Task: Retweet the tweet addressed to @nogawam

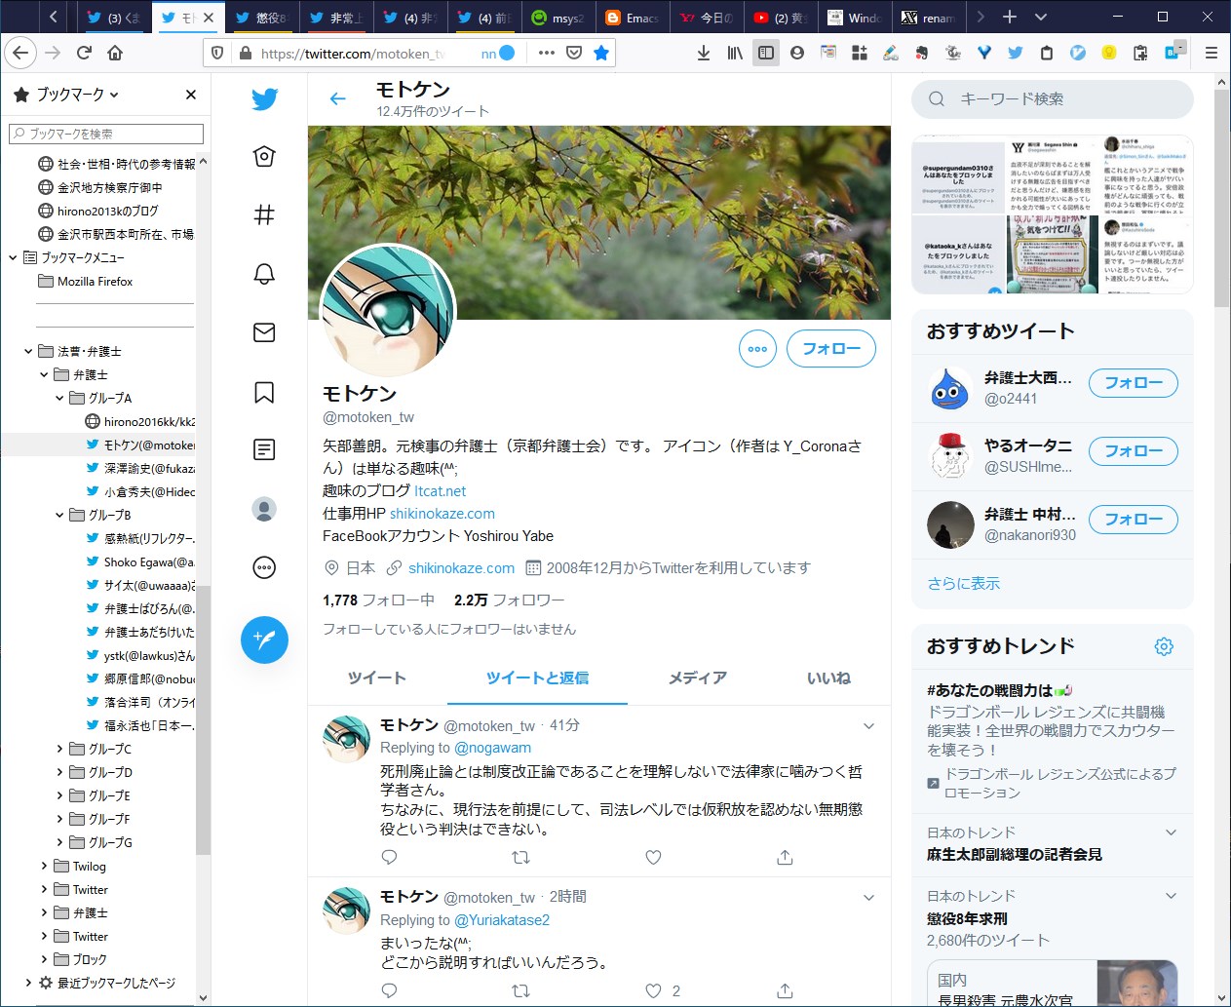Action: [521, 857]
